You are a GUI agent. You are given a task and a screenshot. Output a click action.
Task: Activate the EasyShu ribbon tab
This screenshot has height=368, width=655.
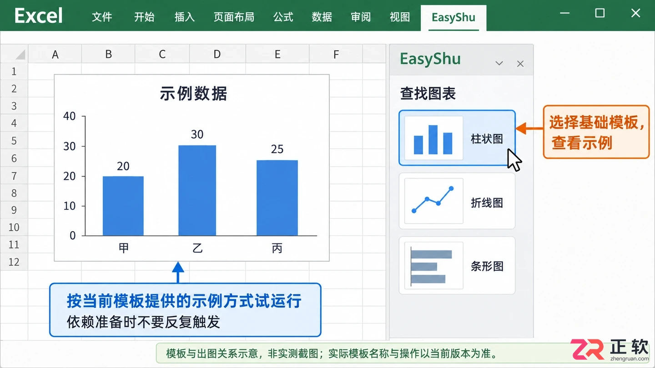[453, 18]
